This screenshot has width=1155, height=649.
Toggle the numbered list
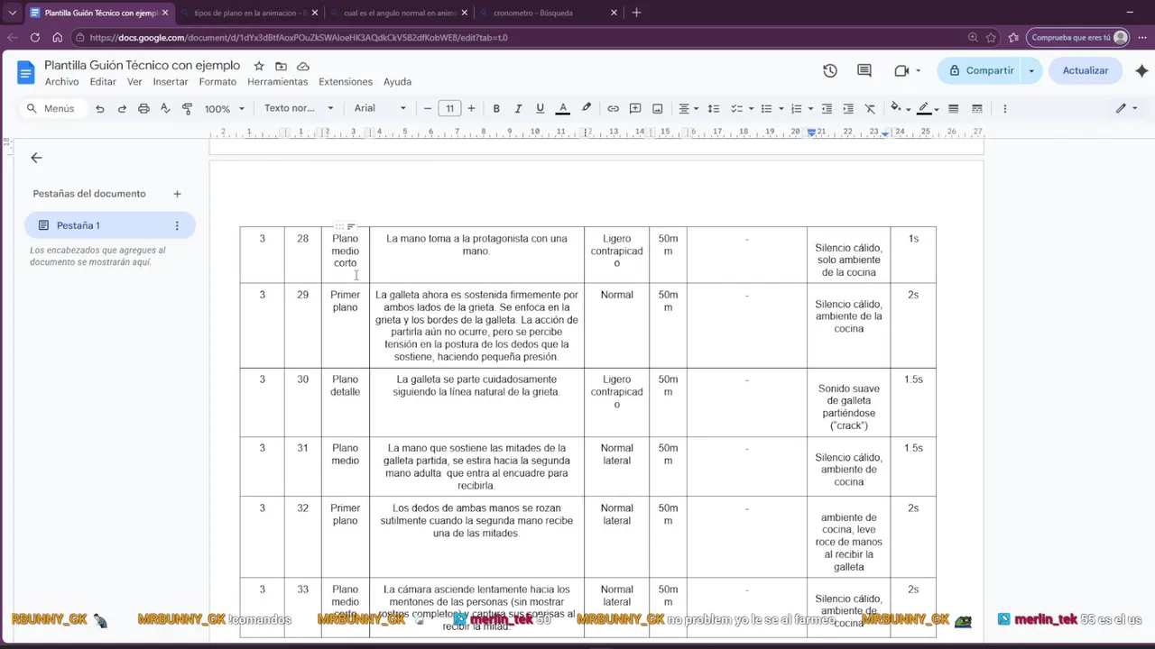tap(800, 108)
